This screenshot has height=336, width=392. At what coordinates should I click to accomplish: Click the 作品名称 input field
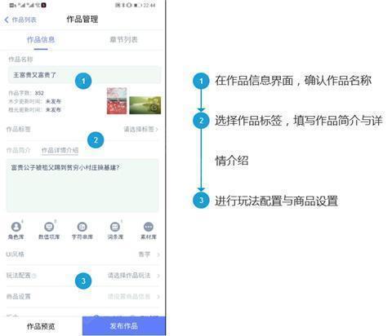coord(84,75)
